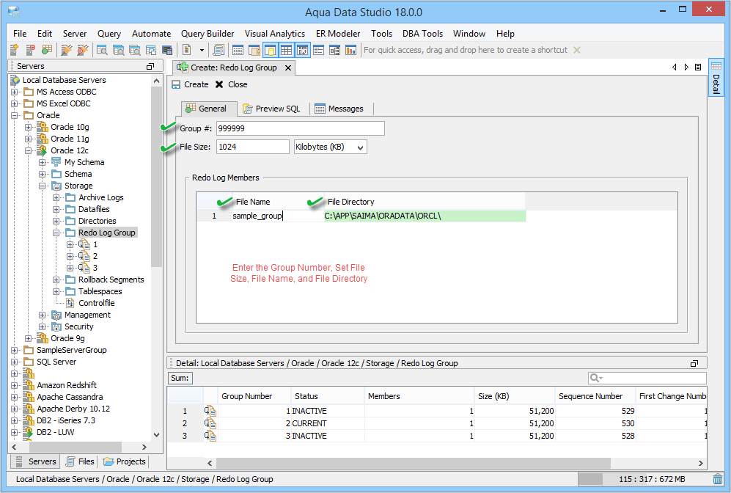Image resolution: width=731 pixels, height=493 pixels.
Task: Select the Security node icon
Action: 56,326
